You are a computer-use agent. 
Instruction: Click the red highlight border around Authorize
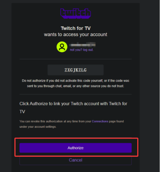[76, 138]
